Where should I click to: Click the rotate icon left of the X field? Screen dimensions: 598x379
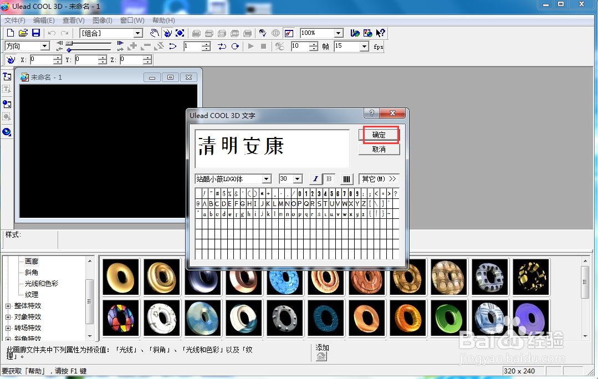[x=11, y=59]
